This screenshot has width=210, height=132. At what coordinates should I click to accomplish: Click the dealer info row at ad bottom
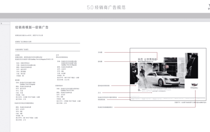168,99
